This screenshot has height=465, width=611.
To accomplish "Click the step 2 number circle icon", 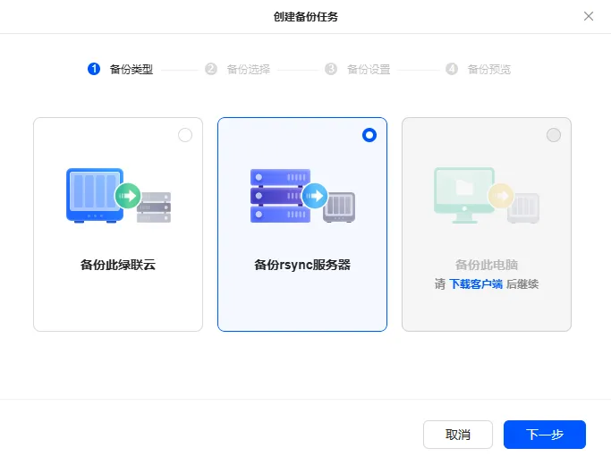I will pyautogui.click(x=211, y=69).
